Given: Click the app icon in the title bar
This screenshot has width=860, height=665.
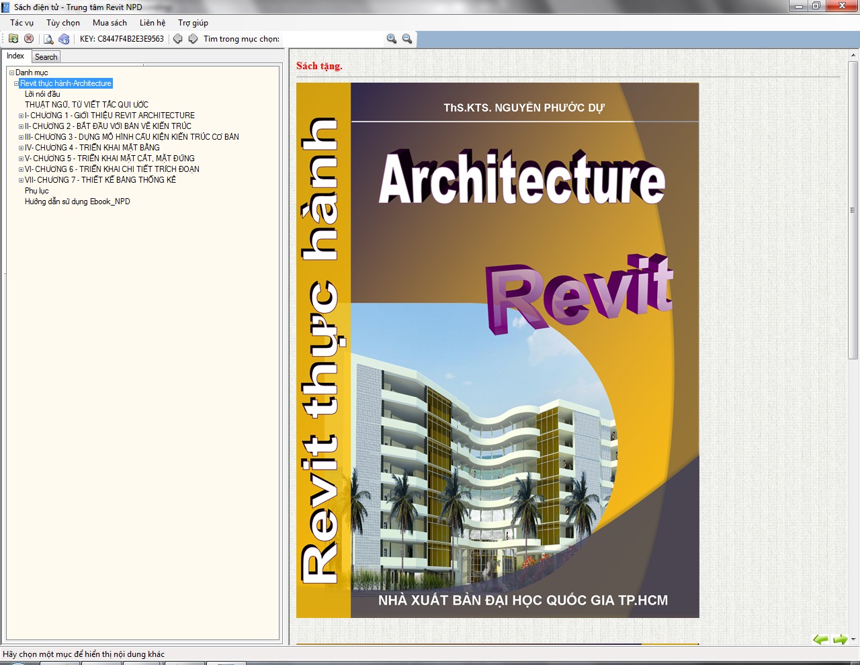Looking at the screenshot, I should [x=6, y=7].
